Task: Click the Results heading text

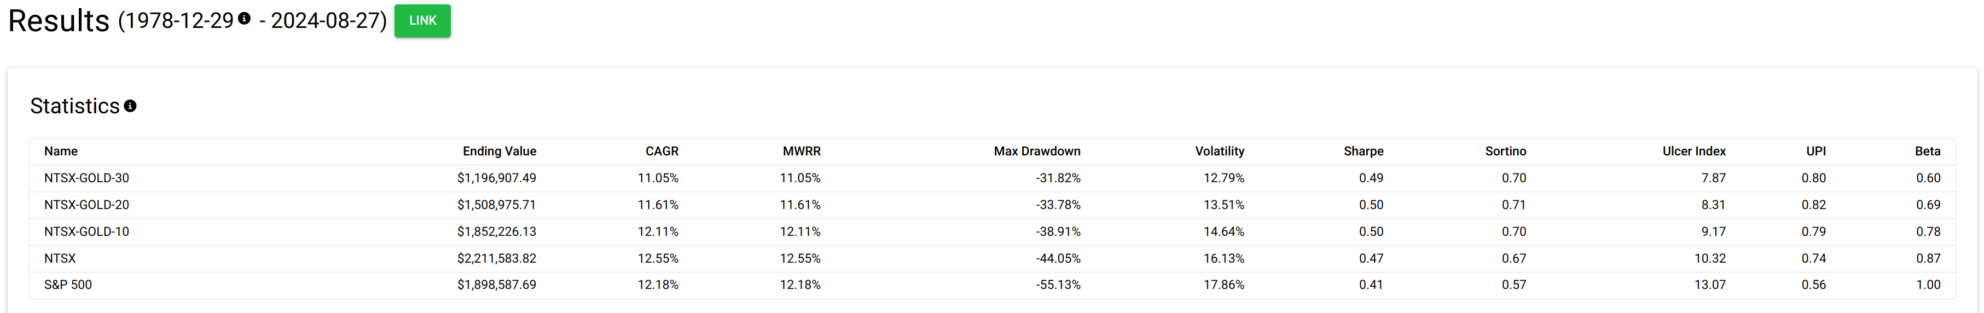Action: tap(59, 21)
